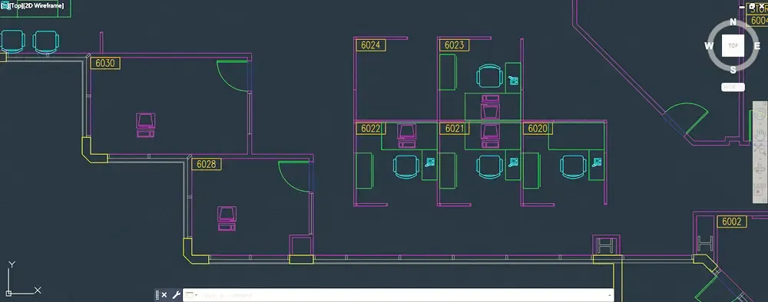Expand navigation wheel options arrow
The image size is (768, 302).
click(760, 123)
